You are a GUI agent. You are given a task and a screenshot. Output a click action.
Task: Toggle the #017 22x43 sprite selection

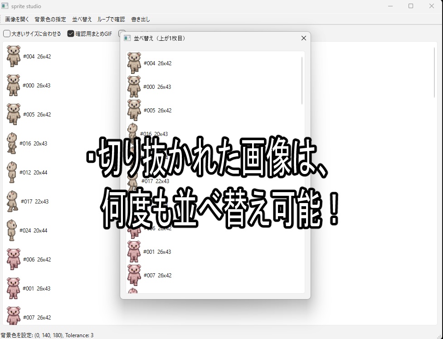(12, 201)
